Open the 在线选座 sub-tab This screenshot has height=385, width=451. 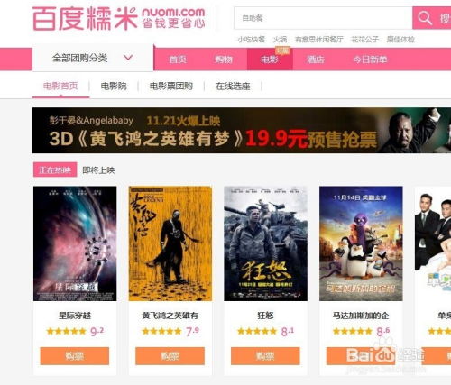coord(233,87)
